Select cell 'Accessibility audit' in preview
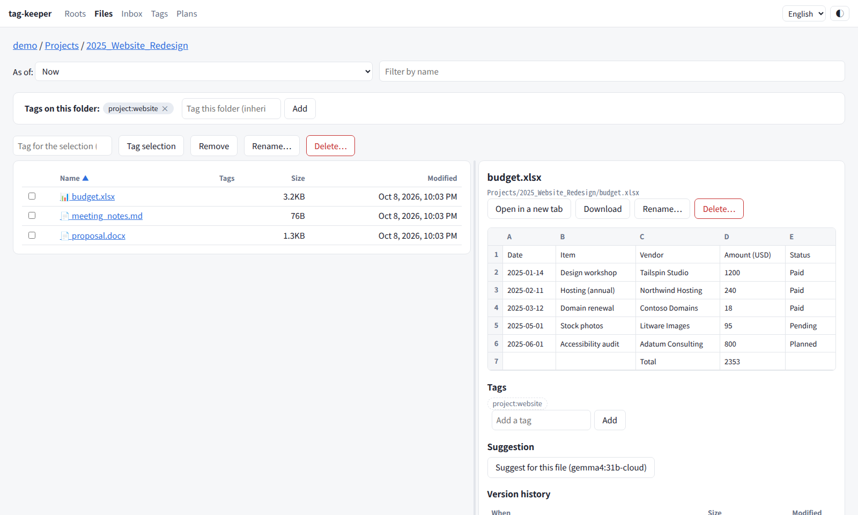Screen dimensions: 858x515 595,344
